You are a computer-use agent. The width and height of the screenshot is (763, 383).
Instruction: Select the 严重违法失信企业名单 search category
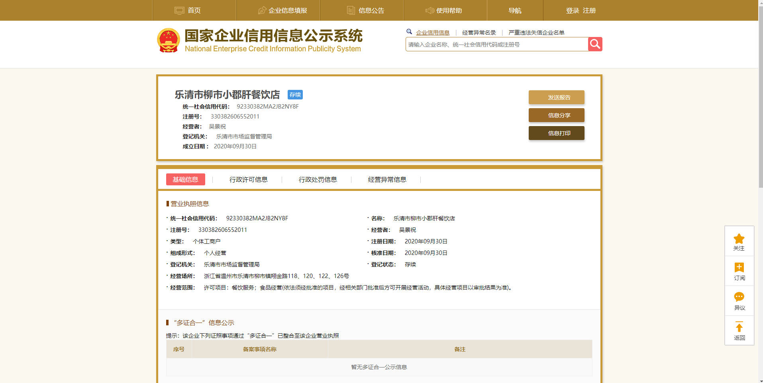(536, 33)
